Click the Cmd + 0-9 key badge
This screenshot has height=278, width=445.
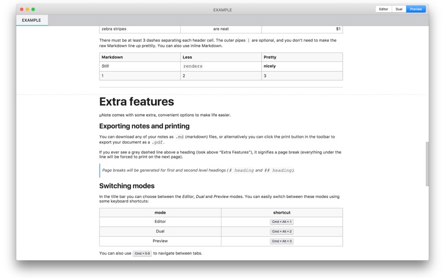pyautogui.click(x=142, y=254)
